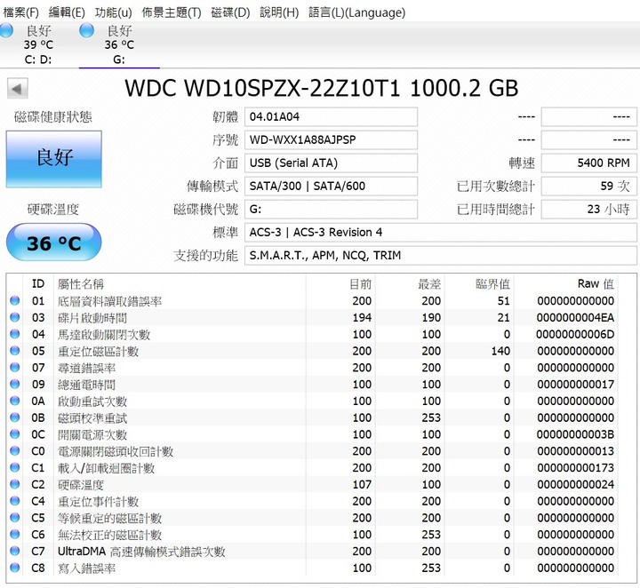
Task: Open the 磁碟(D) menu
Action: (230, 12)
